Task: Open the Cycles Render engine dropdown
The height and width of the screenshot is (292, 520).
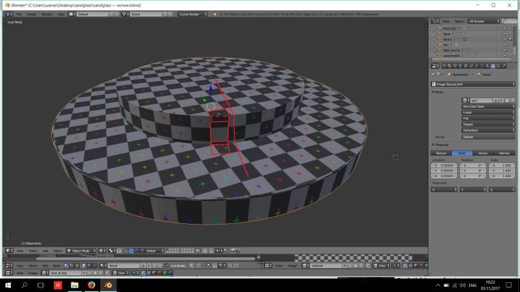Action: (x=192, y=14)
